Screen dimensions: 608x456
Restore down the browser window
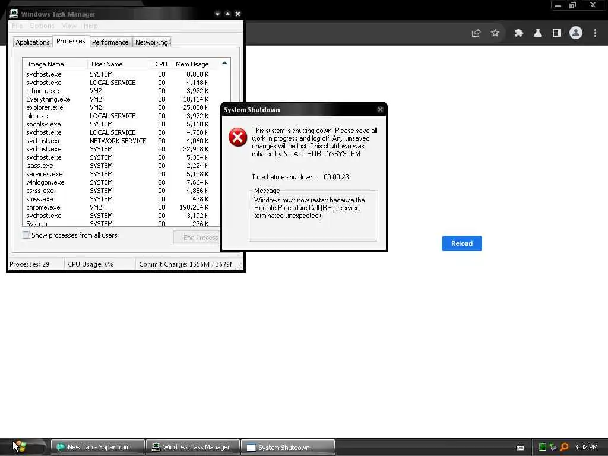pyautogui.click(x=573, y=5)
